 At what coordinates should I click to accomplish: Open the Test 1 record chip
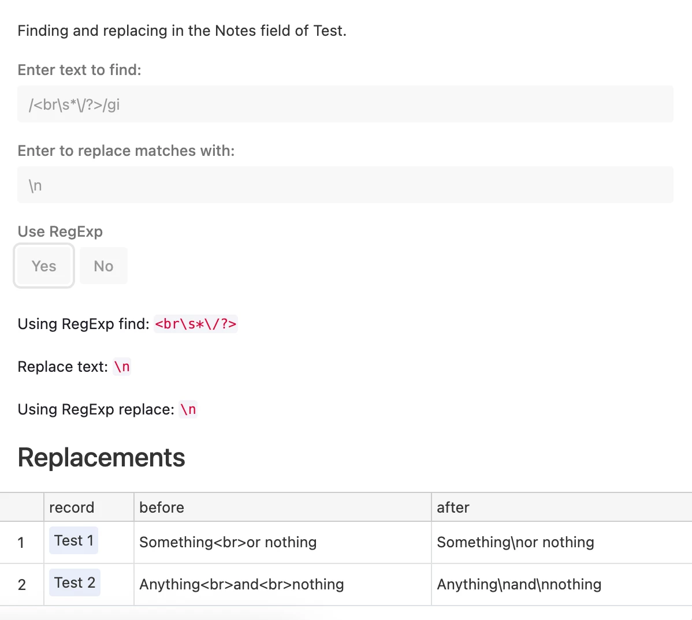point(73,540)
